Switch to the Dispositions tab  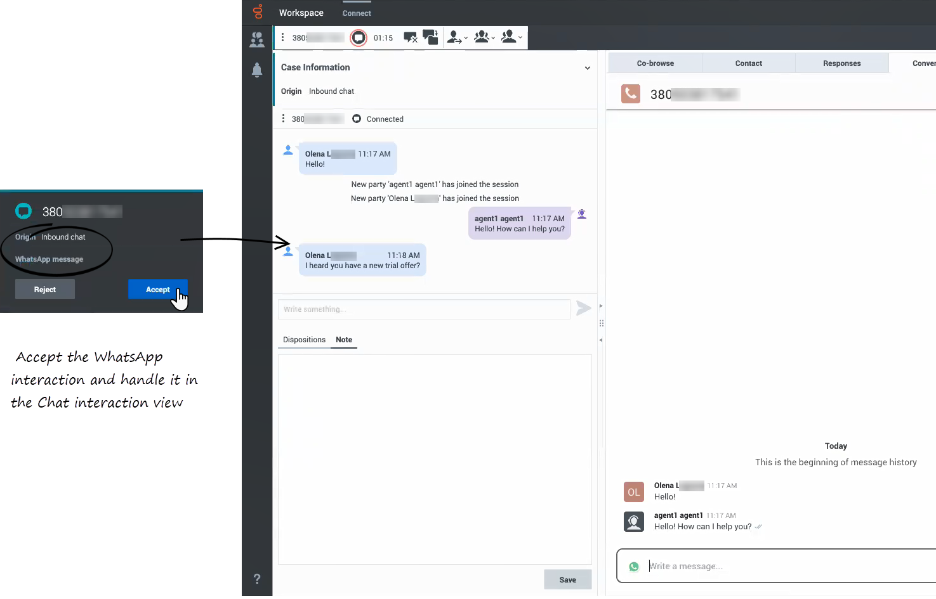click(304, 340)
